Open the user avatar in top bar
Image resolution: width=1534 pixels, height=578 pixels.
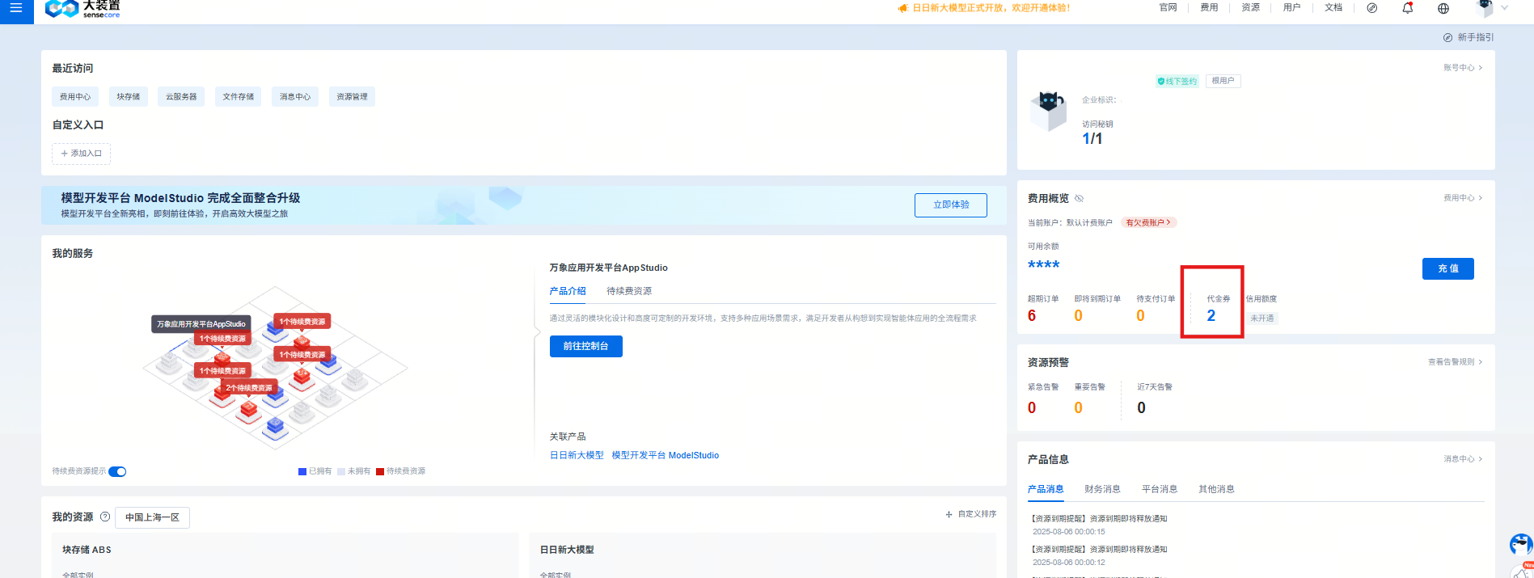click(x=1485, y=8)
